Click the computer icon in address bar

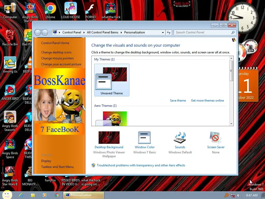55,32
